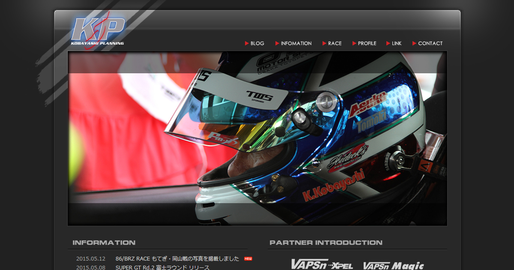Open the PROFILE menu item

(364, 43)
